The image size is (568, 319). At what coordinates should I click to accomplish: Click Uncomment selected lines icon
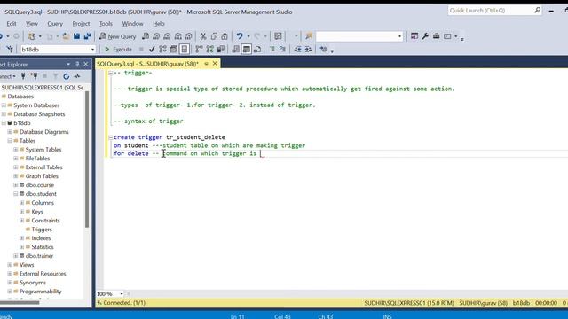[x=282, y=50]
